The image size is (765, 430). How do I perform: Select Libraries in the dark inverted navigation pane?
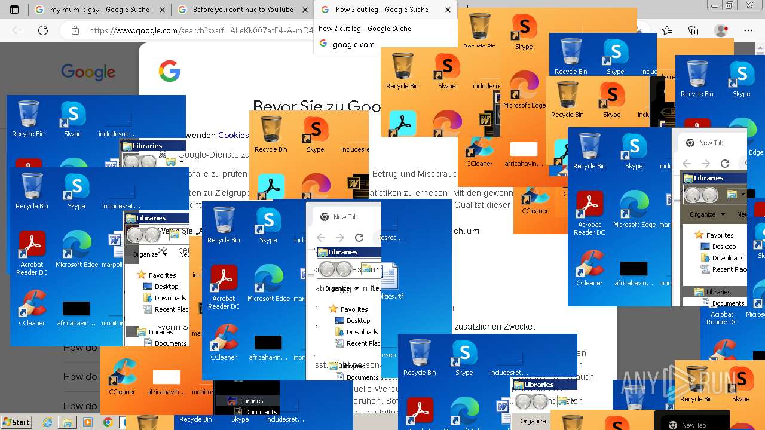[x=250, y=401]
